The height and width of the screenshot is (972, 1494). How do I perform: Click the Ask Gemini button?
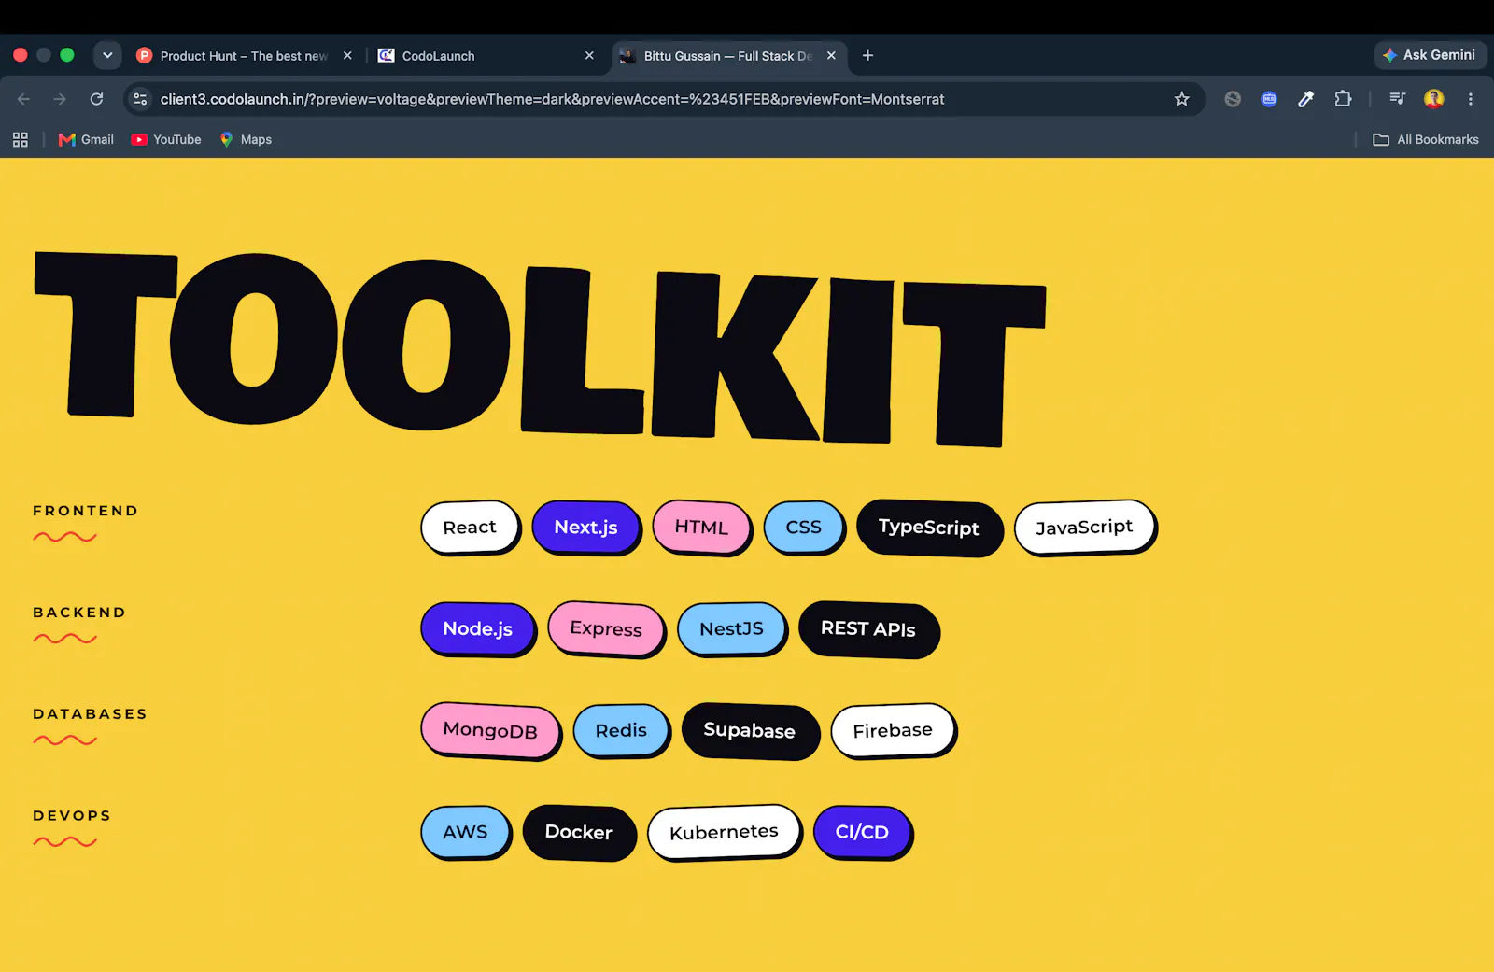[x=1430, y=55]
